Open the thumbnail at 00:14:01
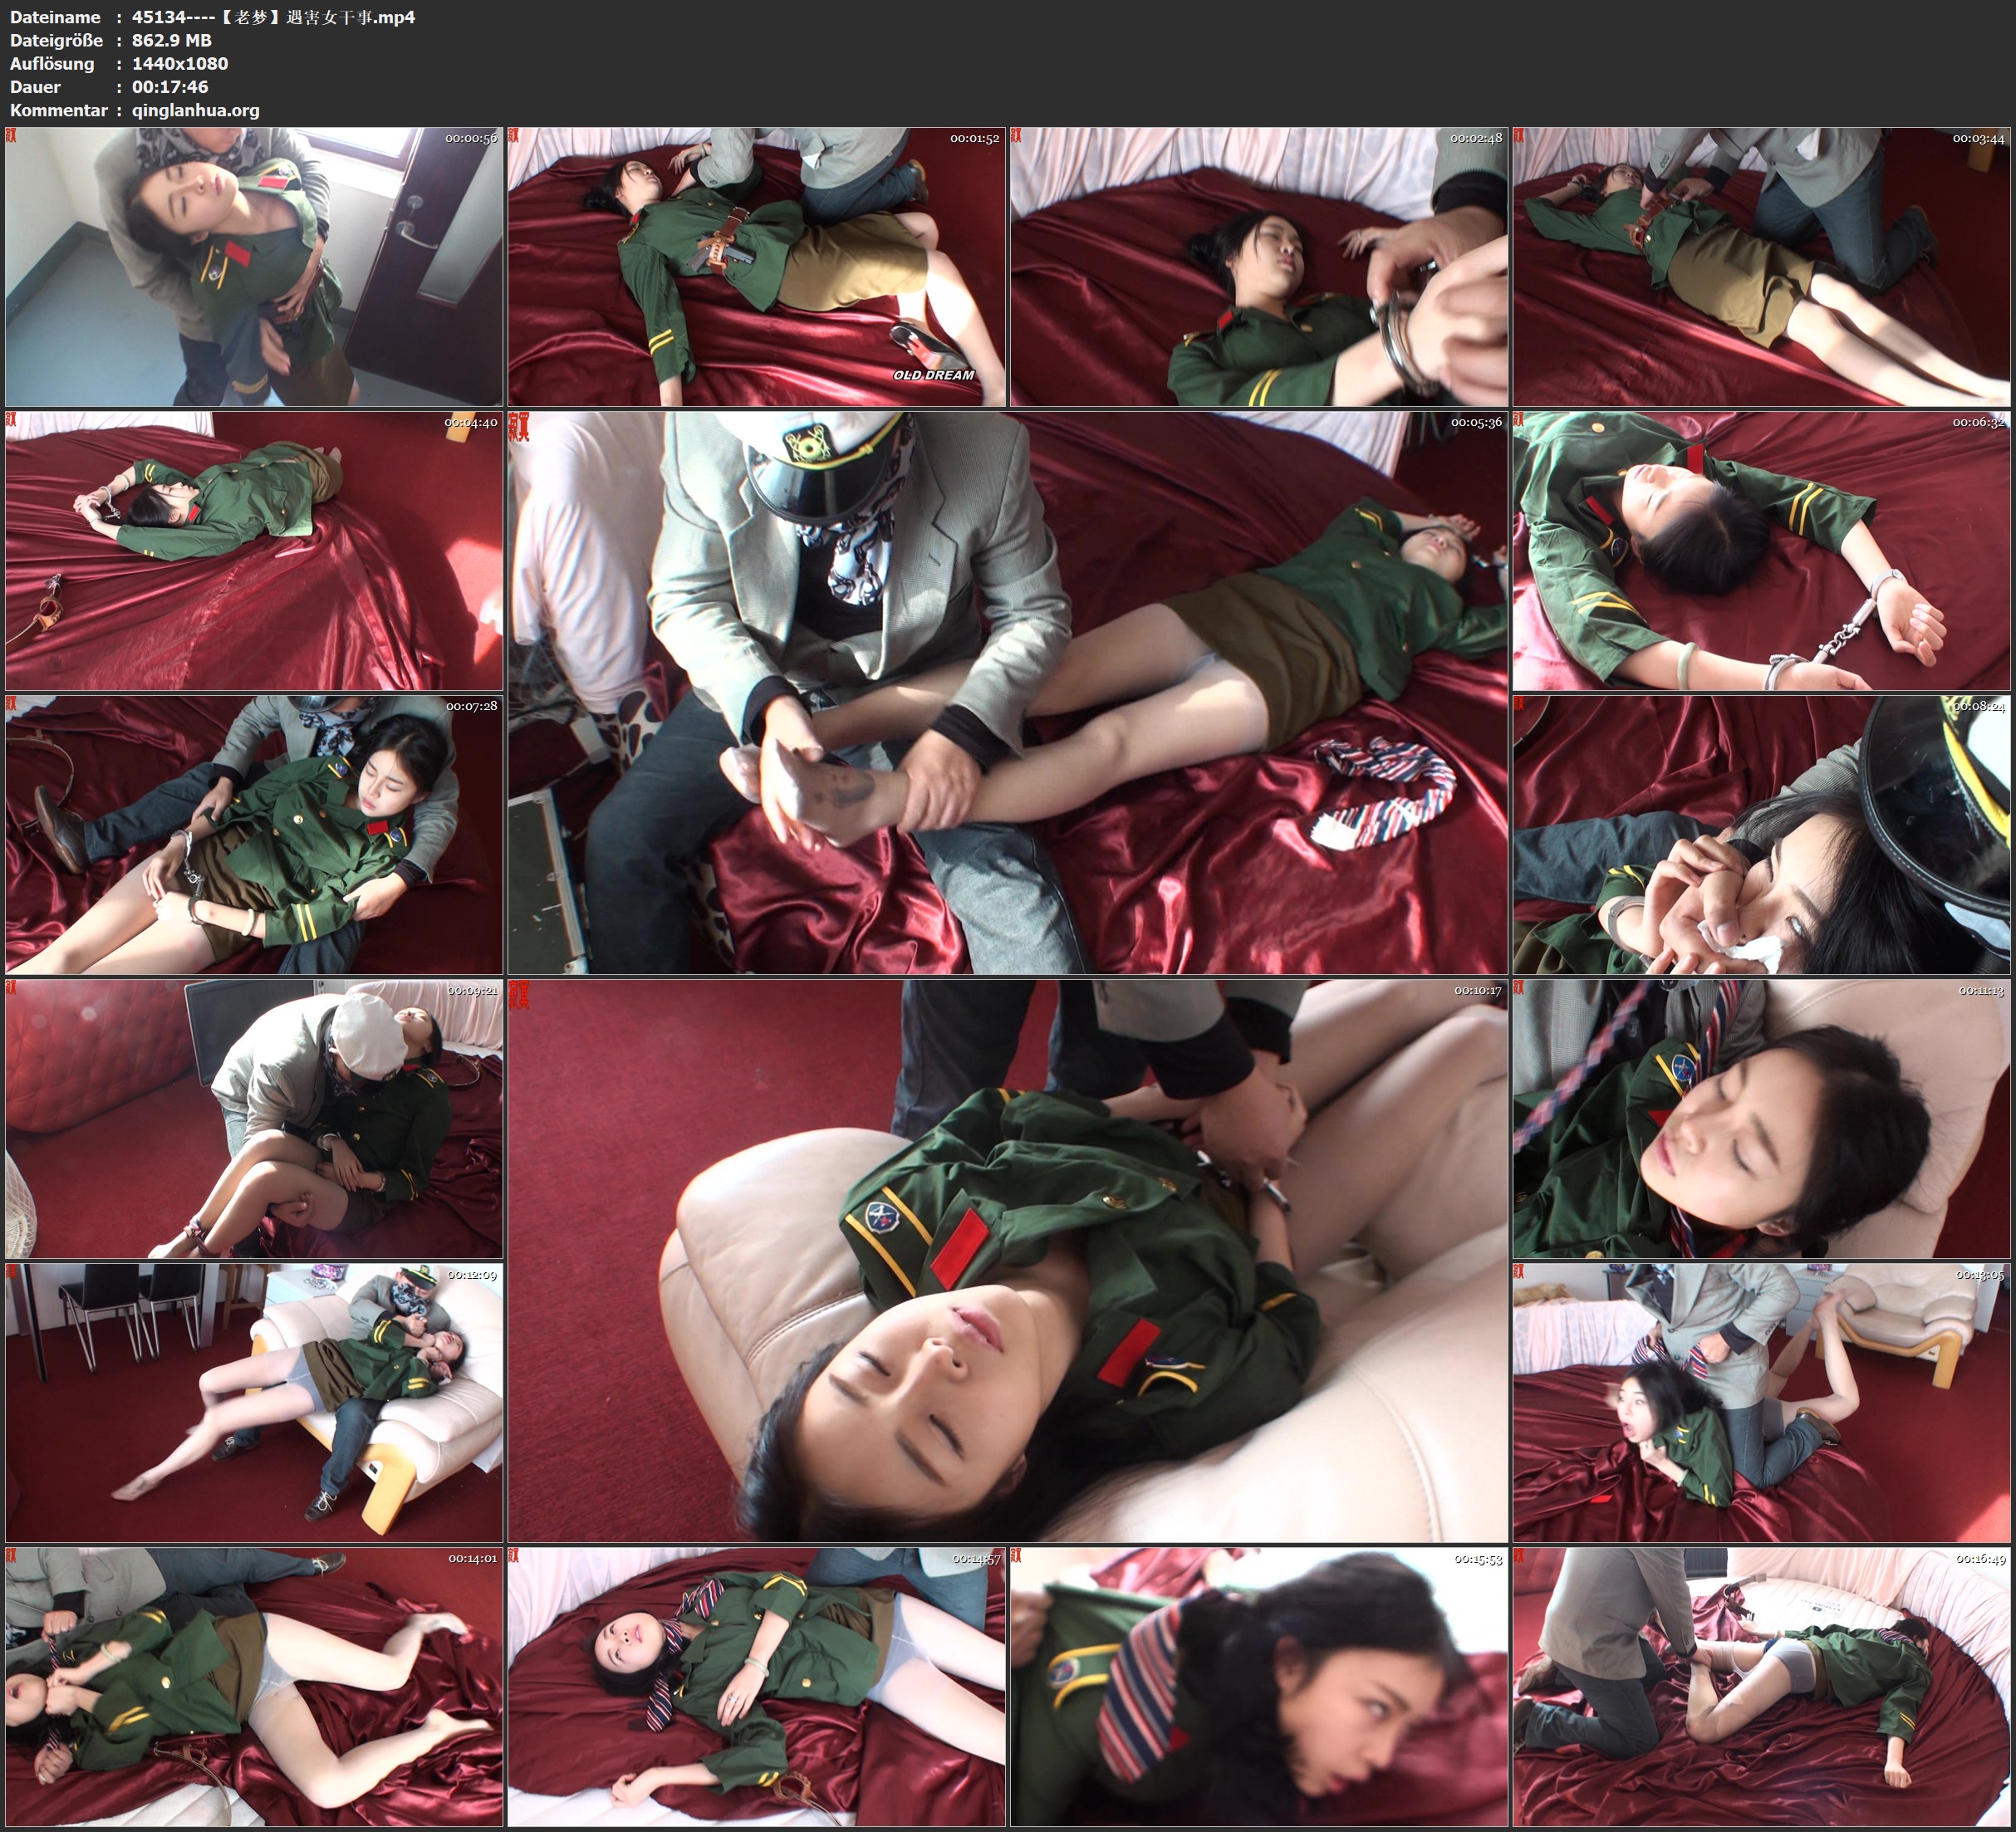This screenshot has height=1832, width=2016. pos(254,1687)
